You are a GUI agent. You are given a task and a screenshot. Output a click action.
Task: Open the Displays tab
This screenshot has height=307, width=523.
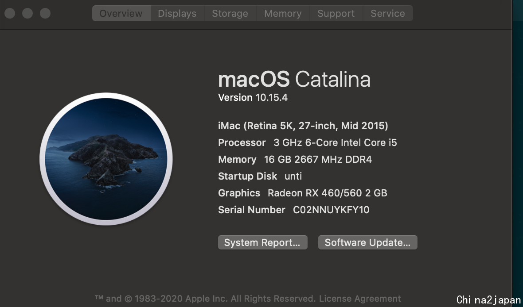(x=177, y=13)
